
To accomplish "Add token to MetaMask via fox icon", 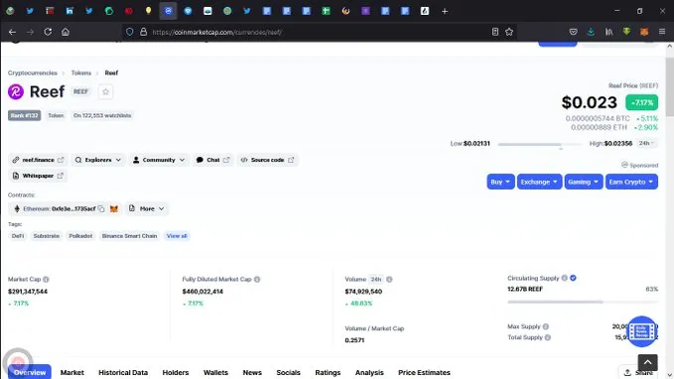I will point(114,208).
